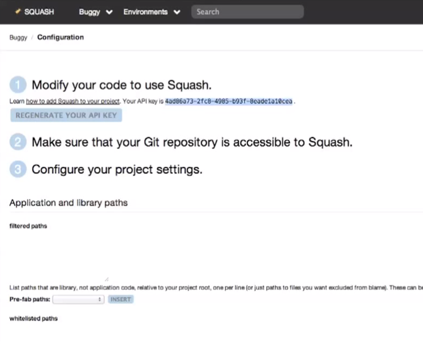Expand 'Modify your code to use Squash' heading
The height and width of the screenshot is (344, 423).
(x=121, y=85)
